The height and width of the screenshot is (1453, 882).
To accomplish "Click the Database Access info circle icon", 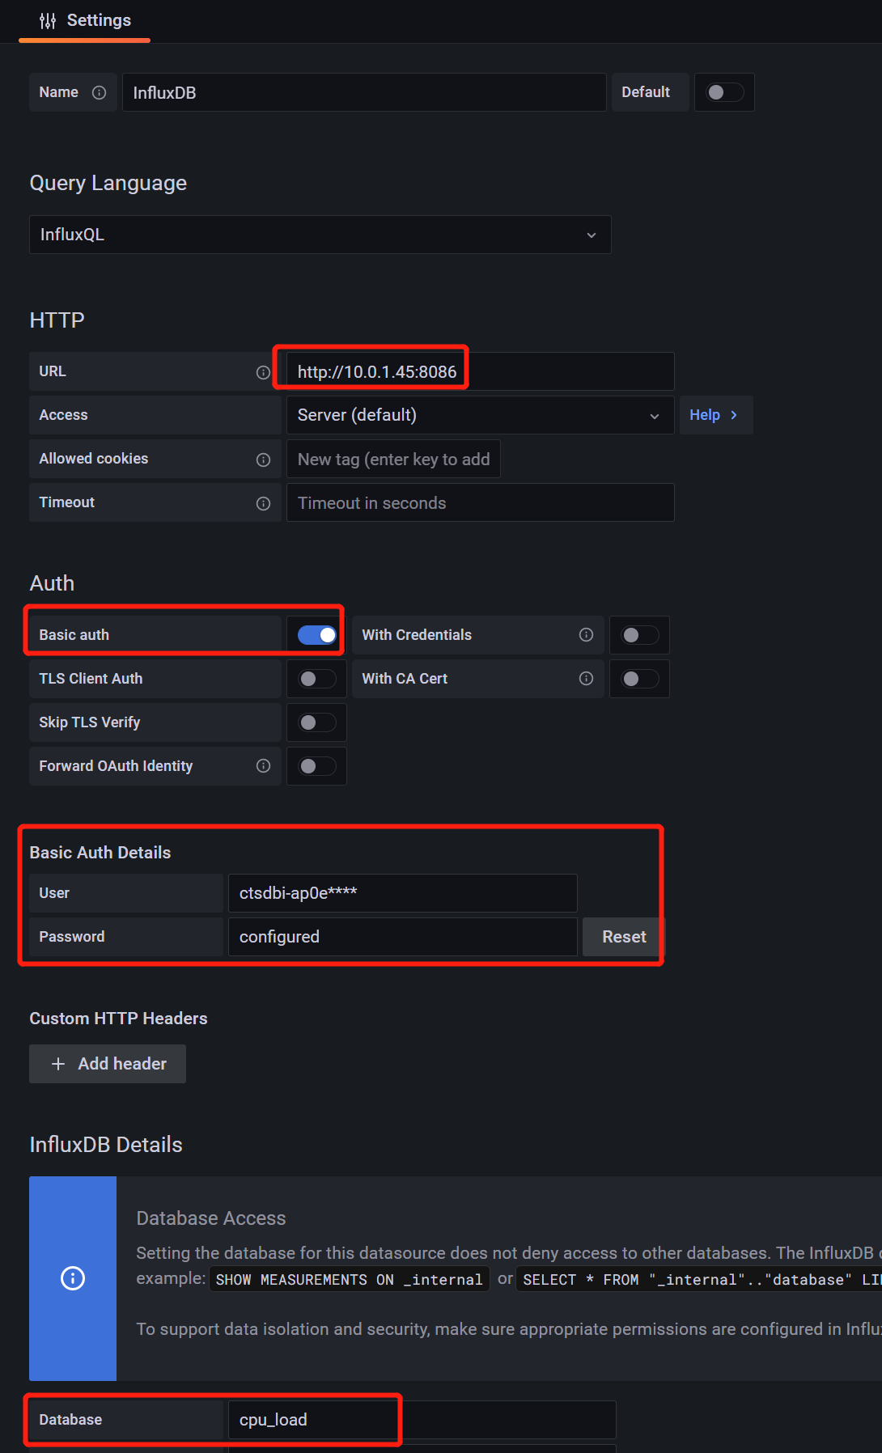I will coord(73,1278).
